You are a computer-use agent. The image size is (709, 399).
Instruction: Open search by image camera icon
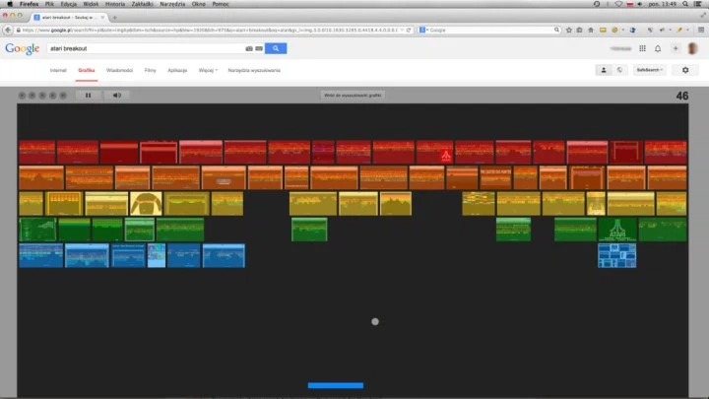tap(249, 48)
